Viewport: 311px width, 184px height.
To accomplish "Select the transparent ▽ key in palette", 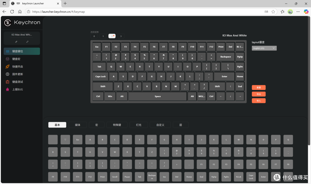I will pos(65,140).
